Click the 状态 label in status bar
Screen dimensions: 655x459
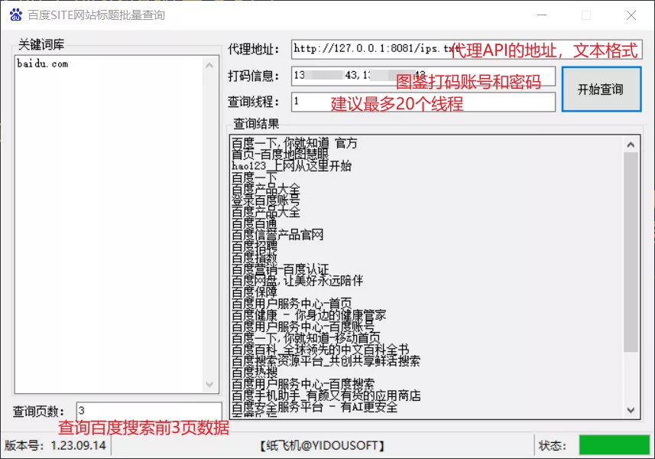tap(553, 446)
